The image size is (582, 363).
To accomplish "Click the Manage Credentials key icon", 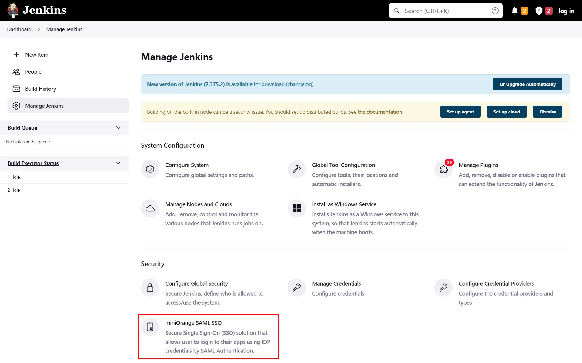I will click(296, 287).
